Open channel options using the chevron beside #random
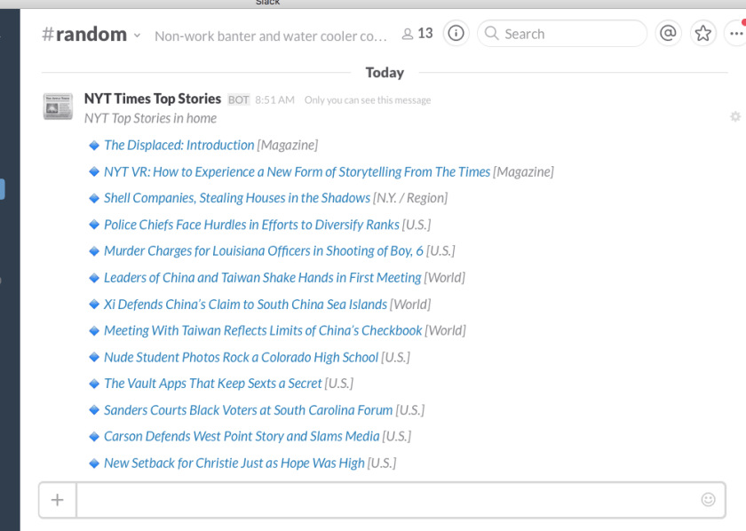Image resolution: width=746 pixels, height=531 pixels. pyautogui.click(x=138, y=36)
